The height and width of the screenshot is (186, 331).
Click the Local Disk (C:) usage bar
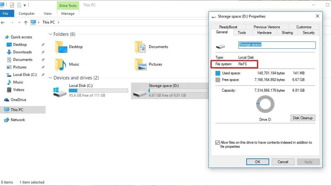tap(98, 91)
